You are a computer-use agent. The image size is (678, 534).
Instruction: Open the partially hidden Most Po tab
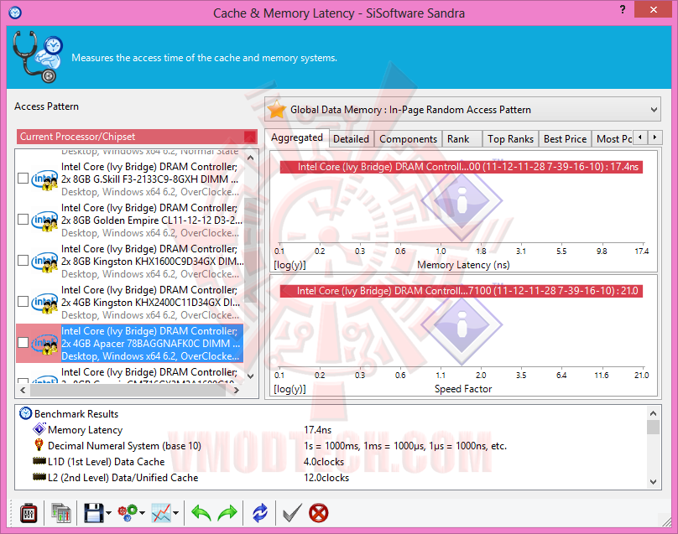click(x=613, y=139)
